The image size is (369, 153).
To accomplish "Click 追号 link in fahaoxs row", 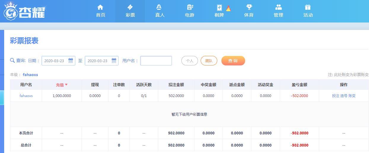I will pos(344,96).
